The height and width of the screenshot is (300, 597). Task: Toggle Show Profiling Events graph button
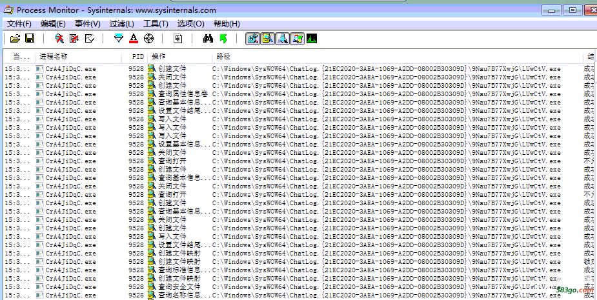(x=312, y=39)
